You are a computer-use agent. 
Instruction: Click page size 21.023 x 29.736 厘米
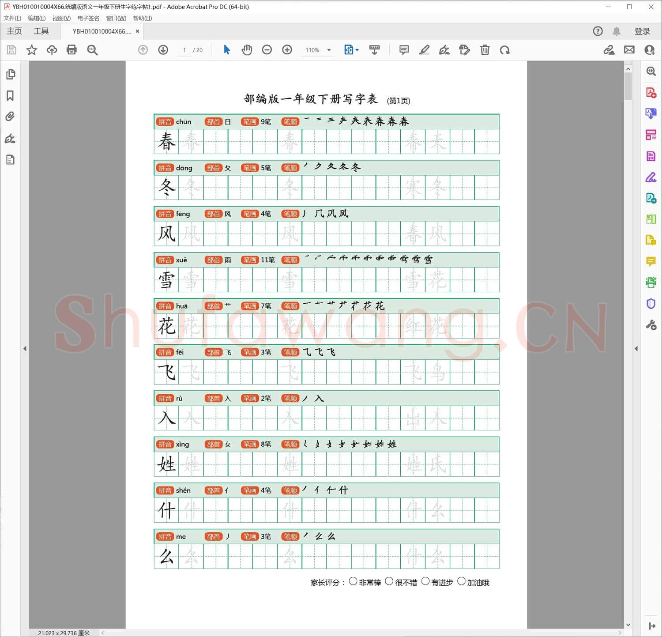pyautogui.click(x=64, y=633)
